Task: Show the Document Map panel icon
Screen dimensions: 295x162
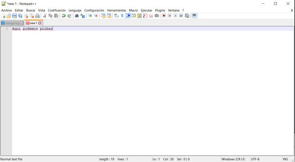Action: pos(139,16)
